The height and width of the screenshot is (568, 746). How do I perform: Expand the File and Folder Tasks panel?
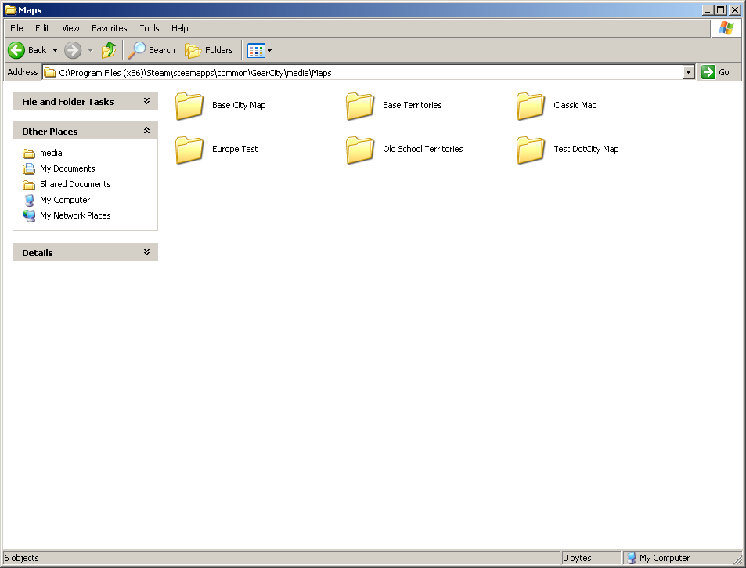coord(146,101)
